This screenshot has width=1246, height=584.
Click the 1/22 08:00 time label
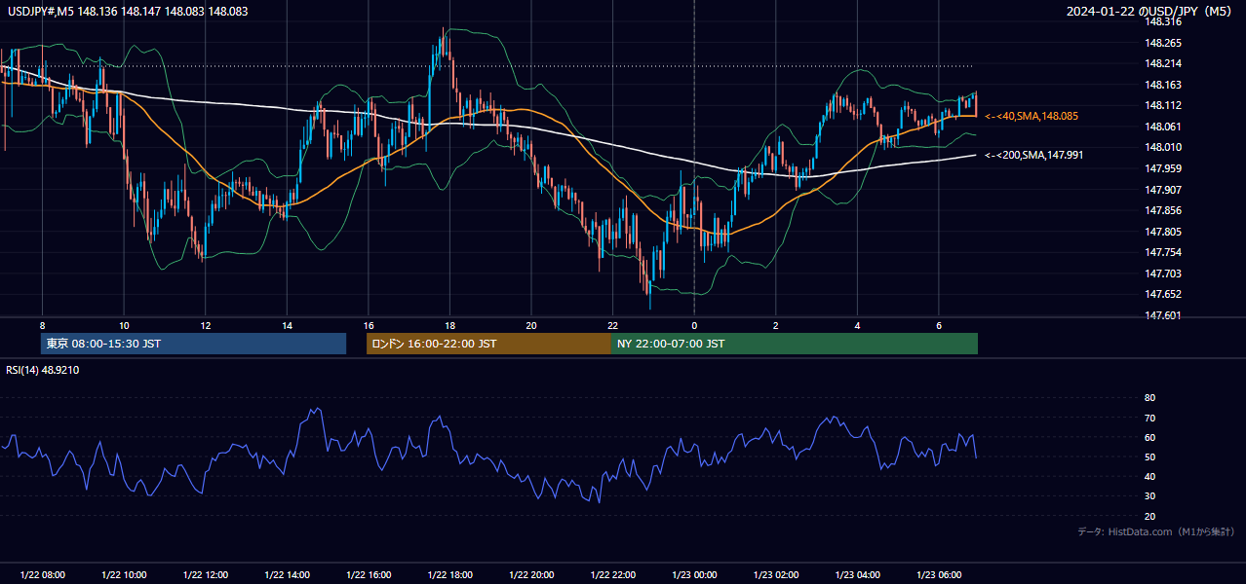click(42, 575)
